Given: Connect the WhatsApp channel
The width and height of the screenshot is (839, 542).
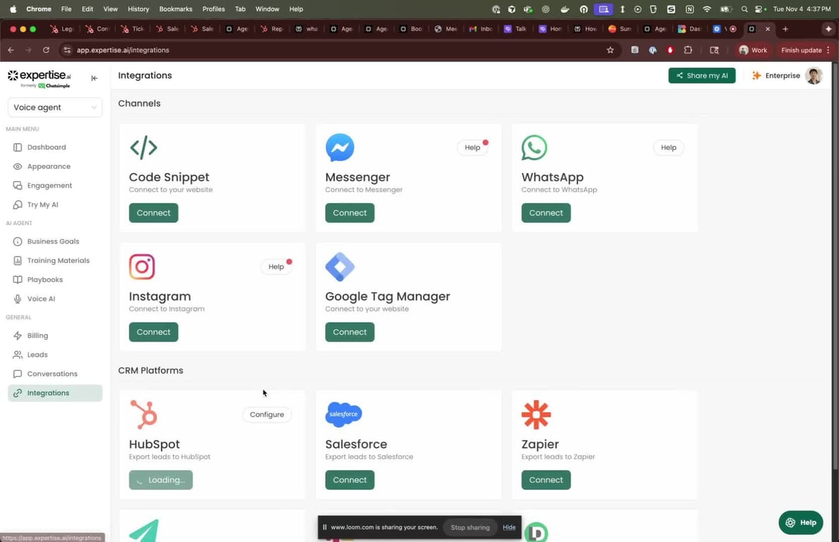Looking at the screenshot, I should click(x=546, y=212).
